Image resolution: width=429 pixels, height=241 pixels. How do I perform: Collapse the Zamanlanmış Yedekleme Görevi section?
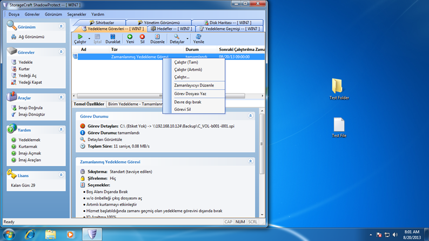click(x=250, y=162)
